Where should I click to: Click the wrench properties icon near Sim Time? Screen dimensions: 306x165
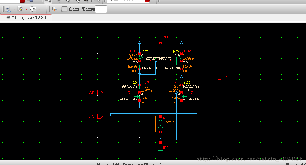(54, 9)
